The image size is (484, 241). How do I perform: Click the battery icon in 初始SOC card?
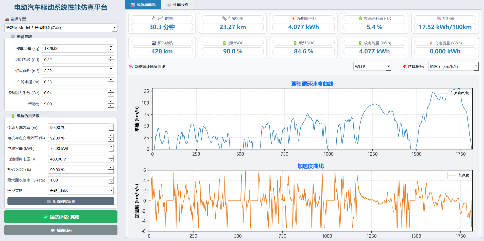(224, 43)
